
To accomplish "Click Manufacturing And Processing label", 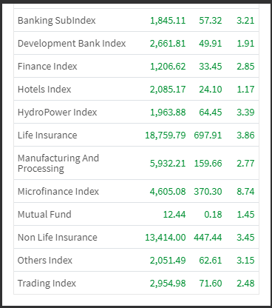I will pyautogui.click(x=58, y=163).
